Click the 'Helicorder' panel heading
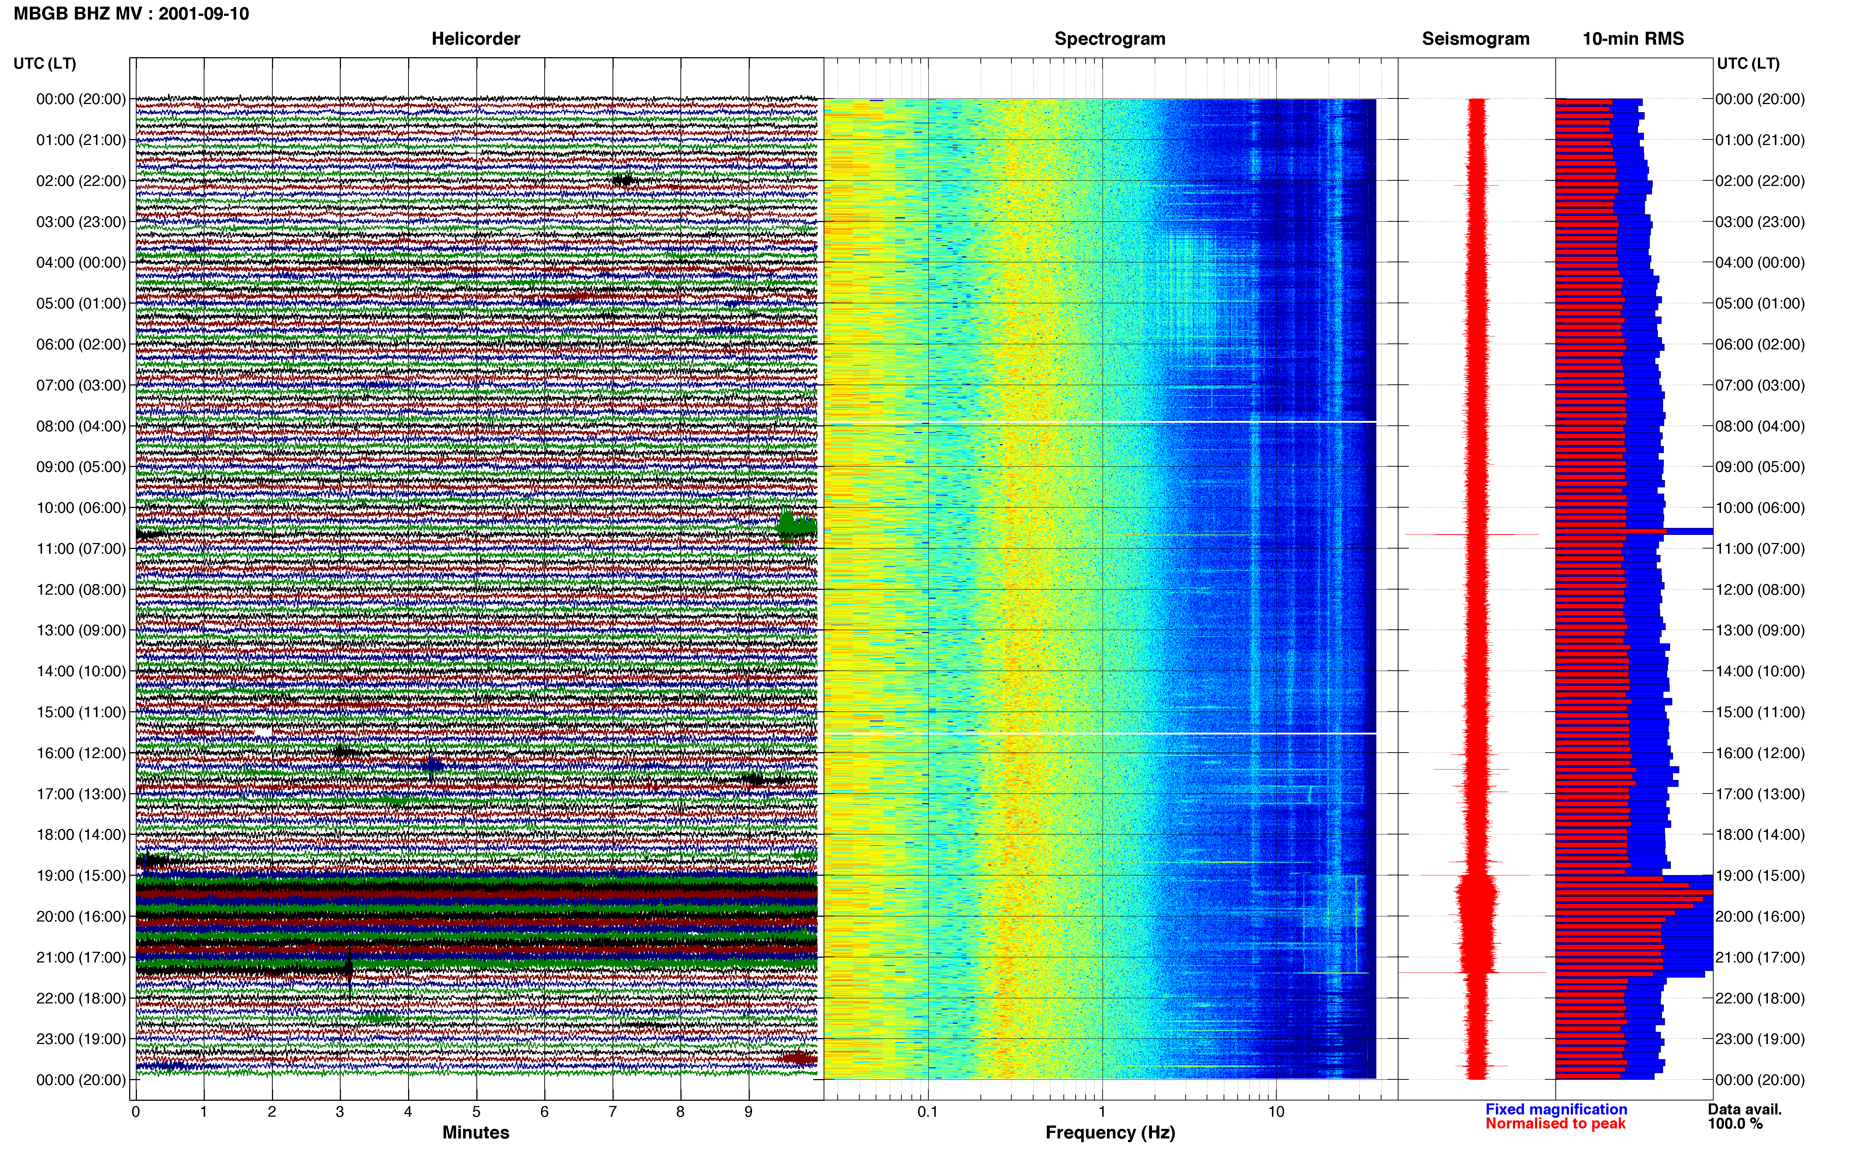The height and width of the screenshot is (1158, 1852). click(x=476, y=39)
